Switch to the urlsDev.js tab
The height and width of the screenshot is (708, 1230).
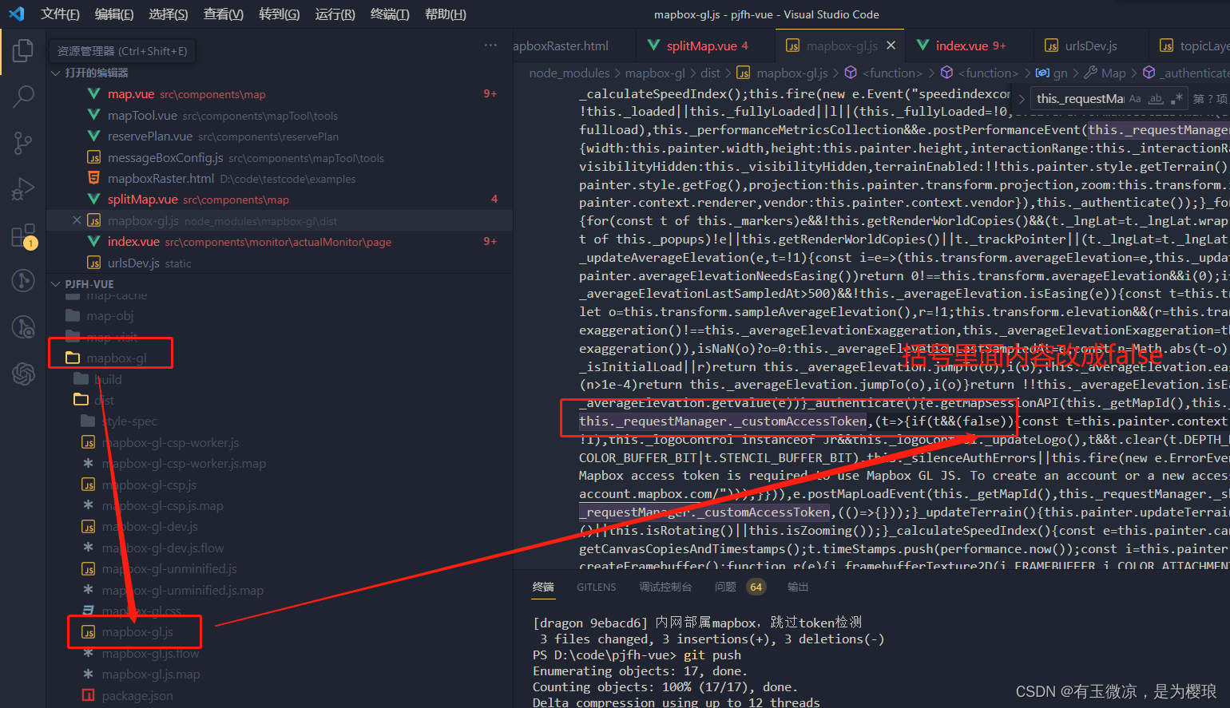[1090, 45]
